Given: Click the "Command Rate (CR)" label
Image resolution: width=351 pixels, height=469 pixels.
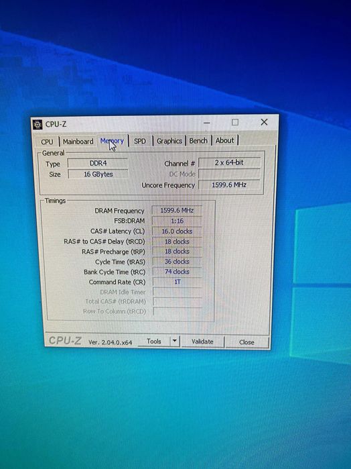Looking at the screenshot, I should pyautogui.click(x=117, y=282).
